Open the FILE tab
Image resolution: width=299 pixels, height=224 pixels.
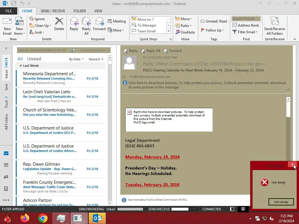pyautogui.click(x=8, y=11)
